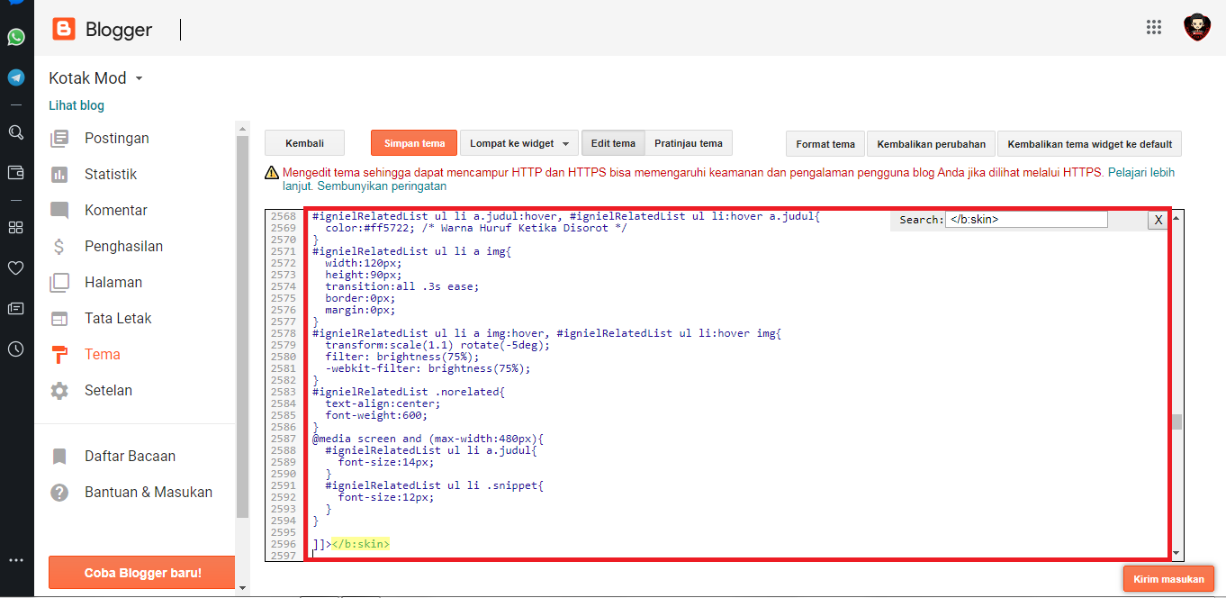Click the code editor vertical scrollbar thumb
Screen dimensions: 1226x598
[1176, 422]
